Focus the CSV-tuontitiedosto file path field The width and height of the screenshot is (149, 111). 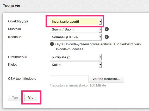69,79
